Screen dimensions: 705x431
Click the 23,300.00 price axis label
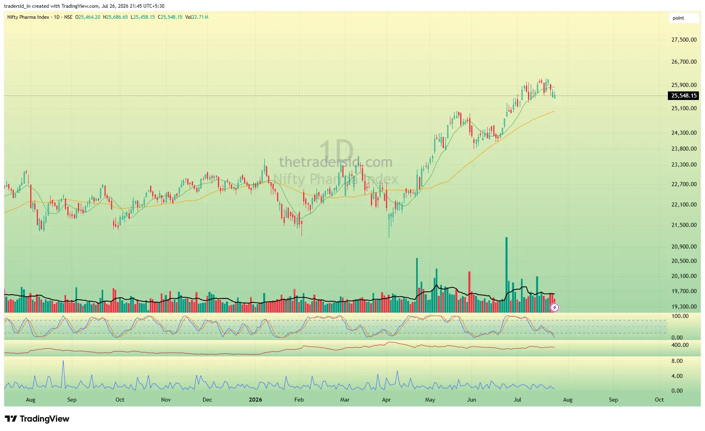click(x=684, y=164)
